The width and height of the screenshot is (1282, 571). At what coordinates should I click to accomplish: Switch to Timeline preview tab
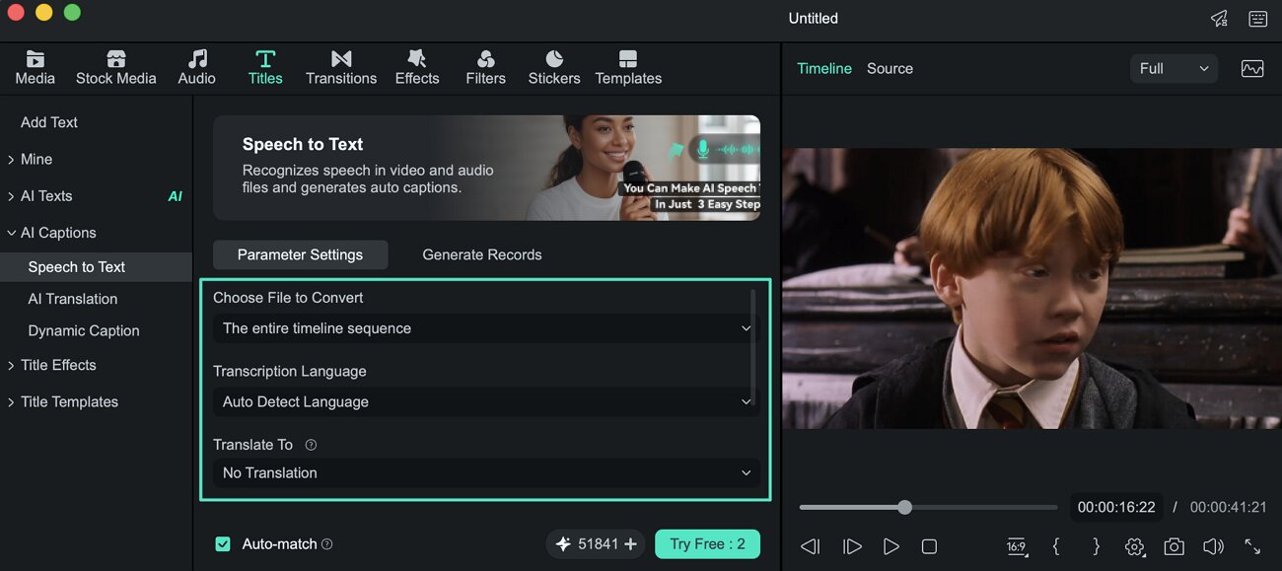click(x=824, y=68)
